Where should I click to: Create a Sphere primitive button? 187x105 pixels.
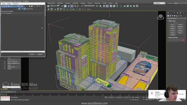pyautogui.click(x=172, y=27)
